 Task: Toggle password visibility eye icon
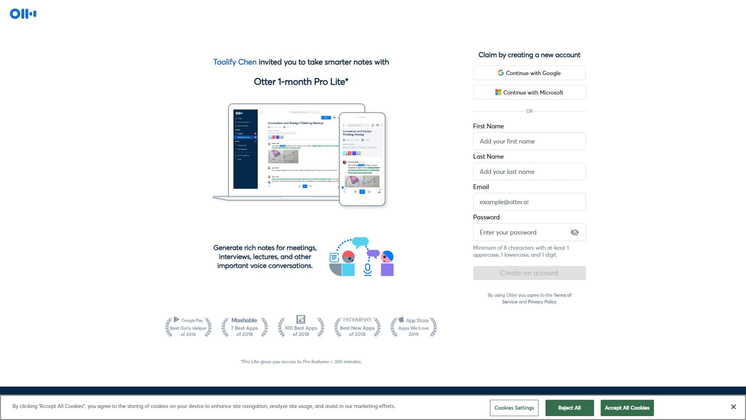pyautogui.click(x=574, y=233)
